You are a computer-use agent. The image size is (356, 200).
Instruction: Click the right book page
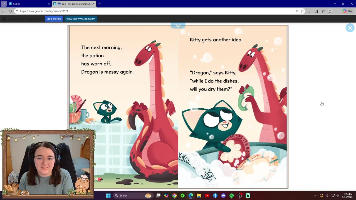tap(233, 107)
